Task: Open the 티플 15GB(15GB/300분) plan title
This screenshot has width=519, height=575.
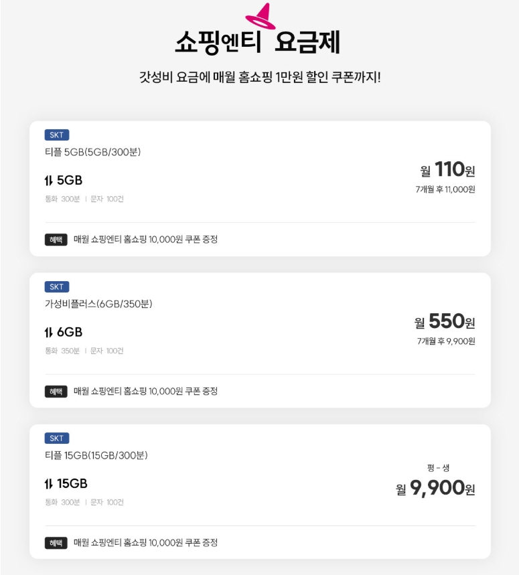Action: pyautogui.click(x=96, y=455)
